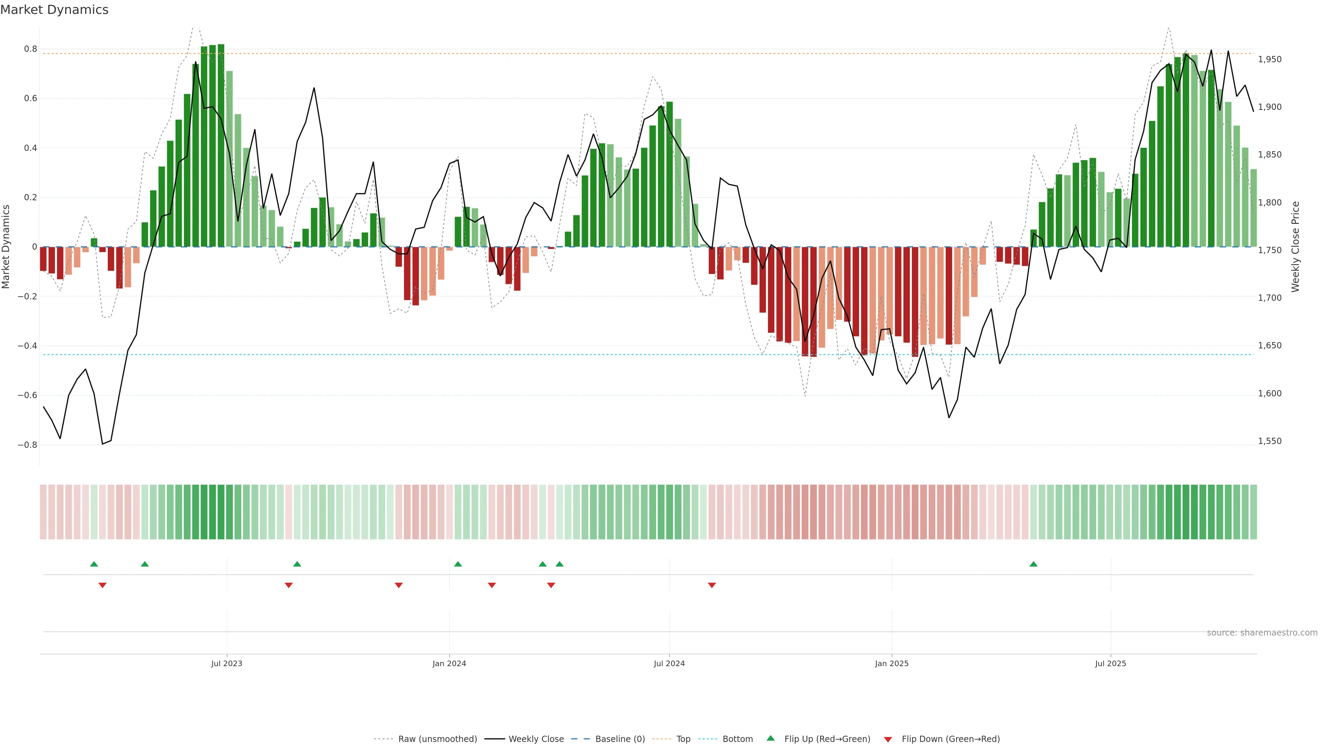Toggle the Weekly Close legend entry

(536, 739)
